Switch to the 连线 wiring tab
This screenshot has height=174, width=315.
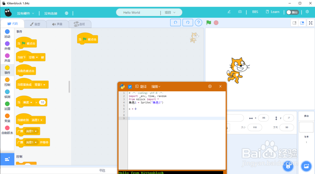click(80, 24)
